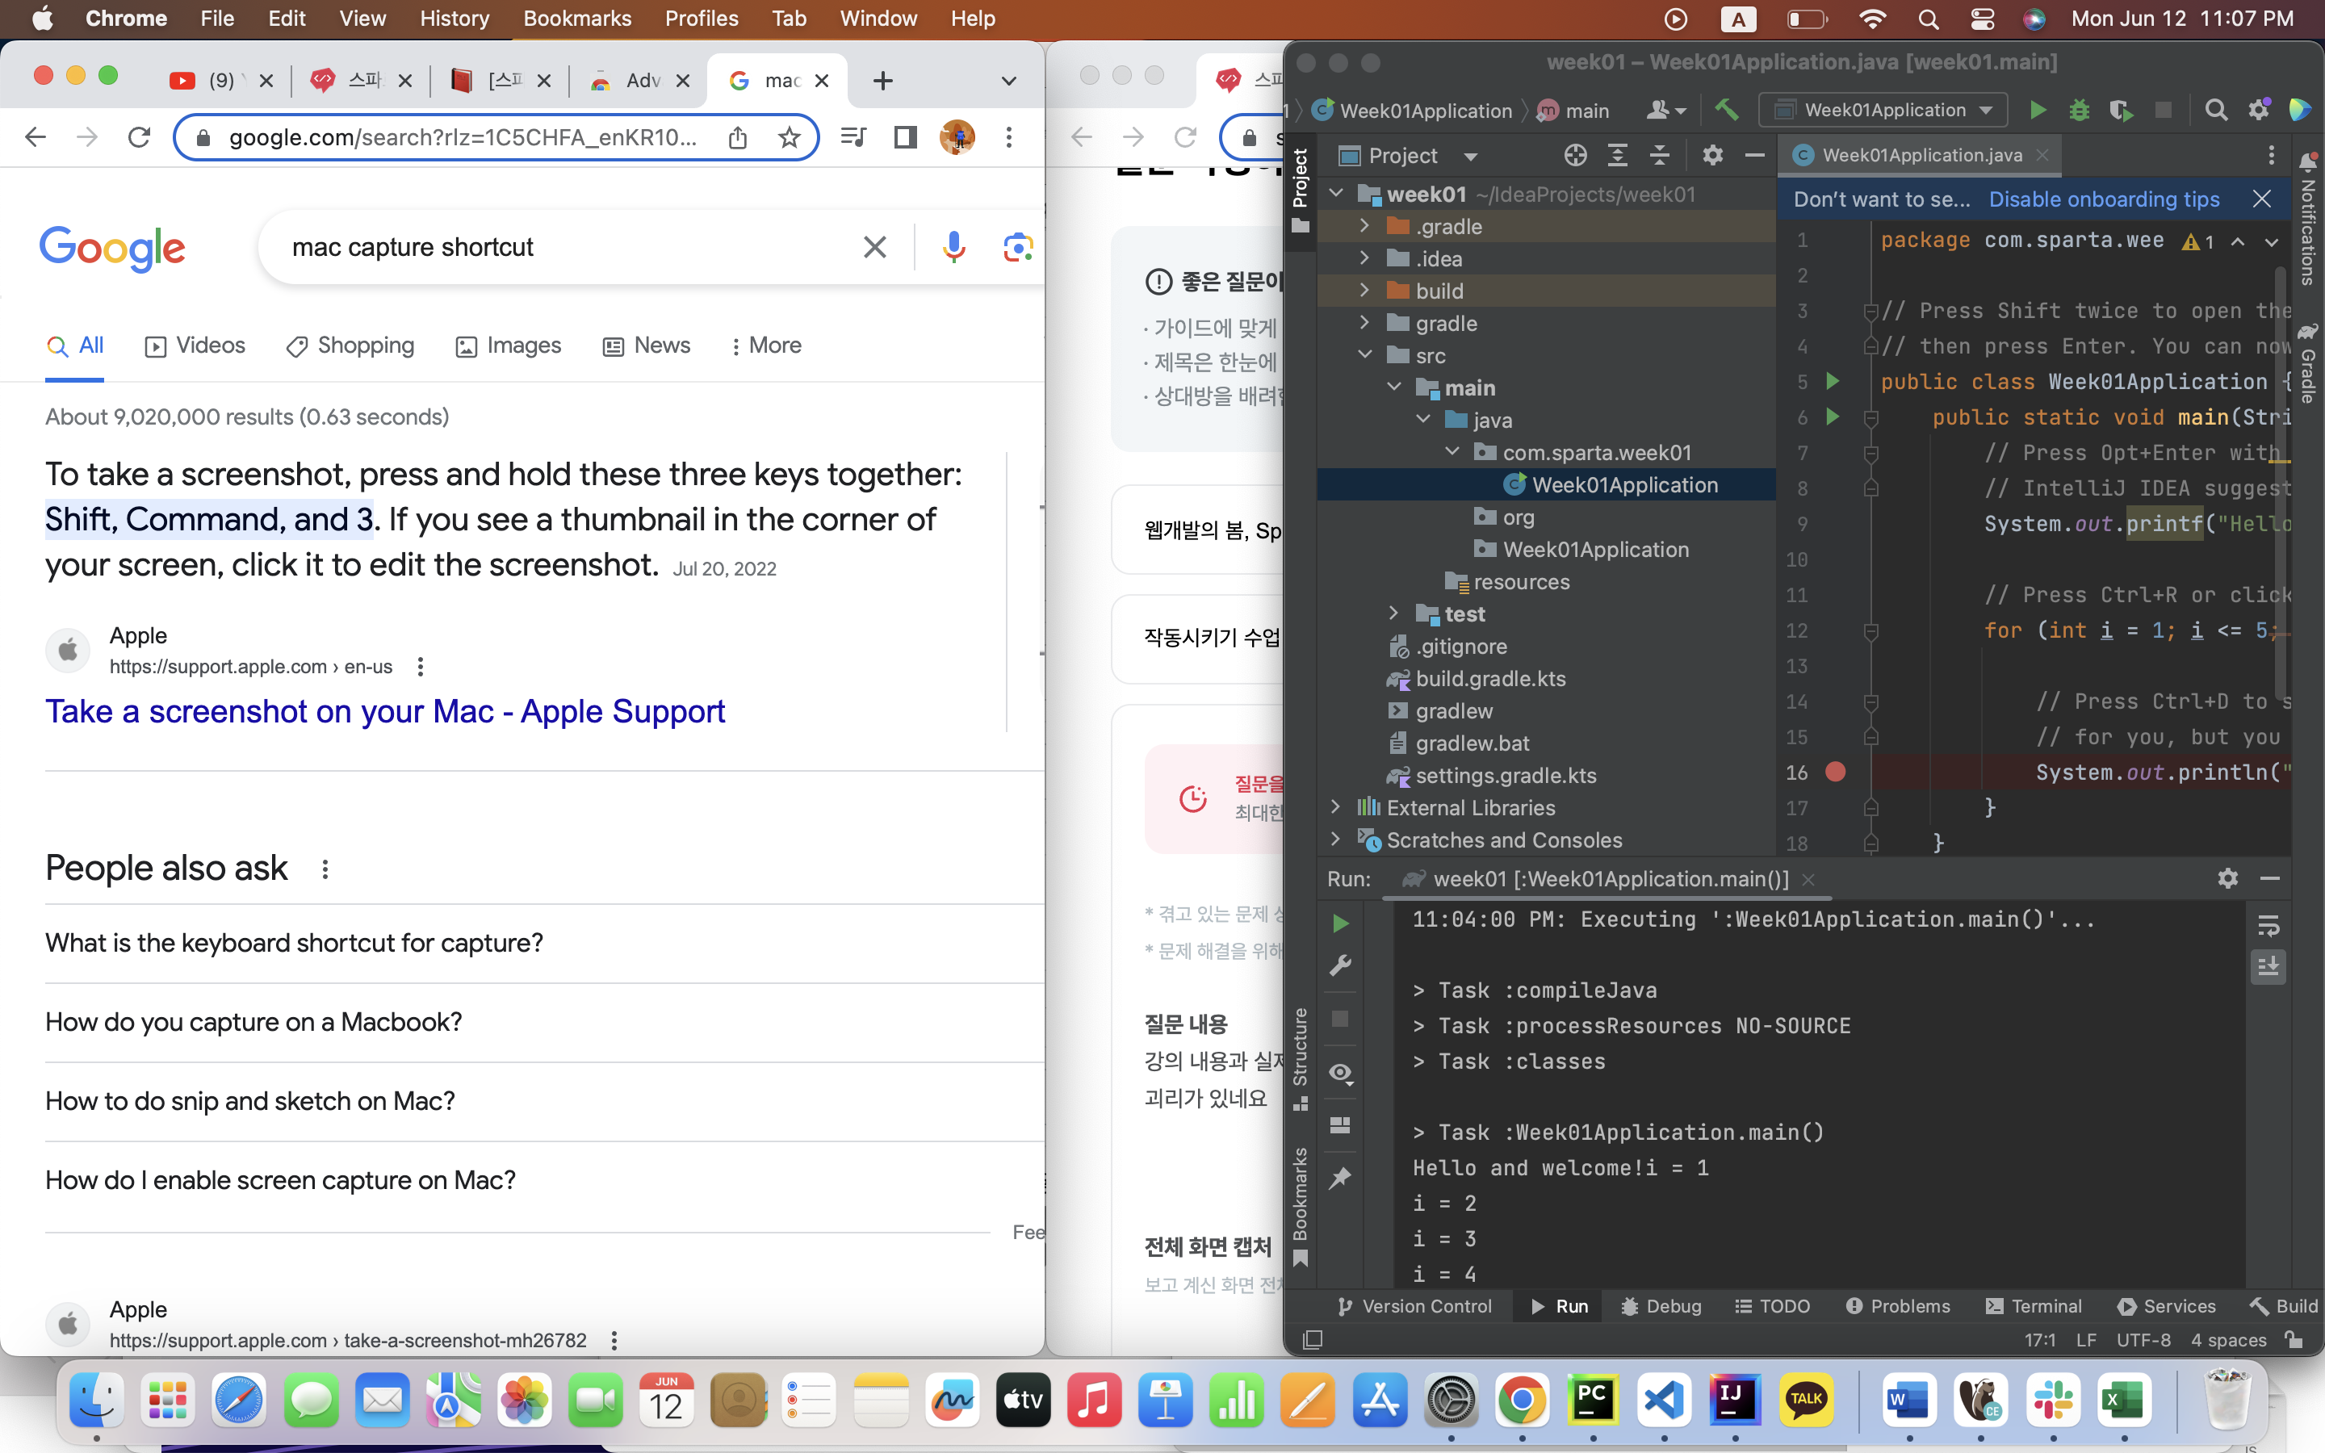Open settings.gradle.kts file
Screen dimensions: 2325x1453
pos(1506,776)
